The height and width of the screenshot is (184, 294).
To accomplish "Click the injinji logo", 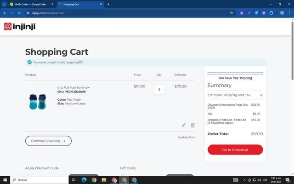I will pyautogui.click(x=20, y=27).
